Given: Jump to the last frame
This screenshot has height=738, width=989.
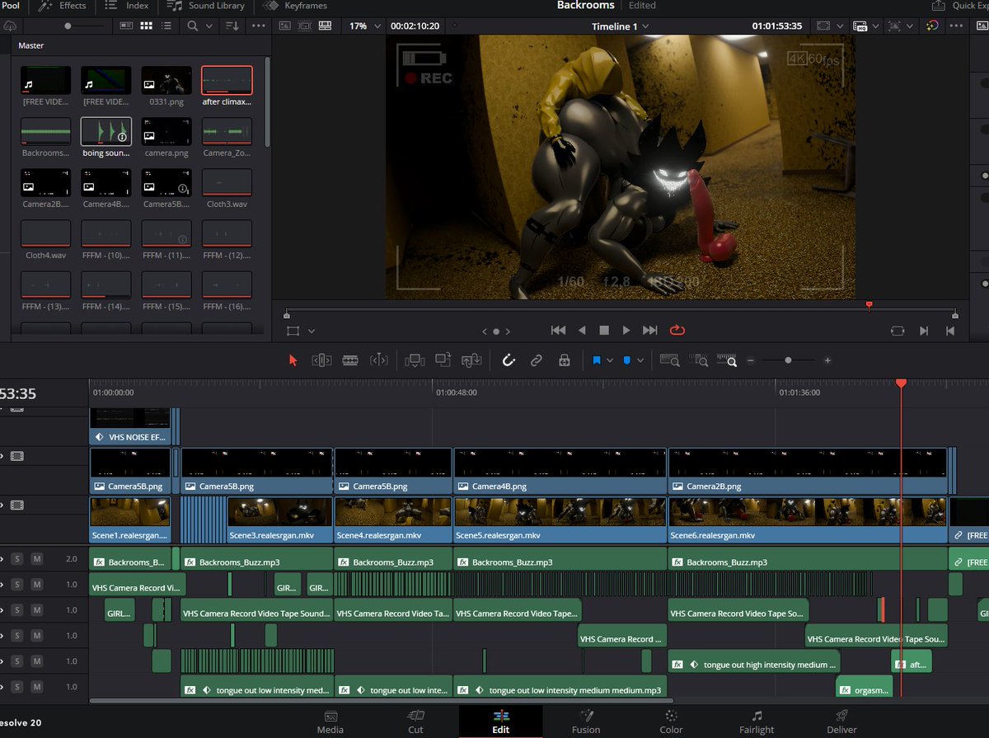Looking at the screenshot, I should pos(650,330).
